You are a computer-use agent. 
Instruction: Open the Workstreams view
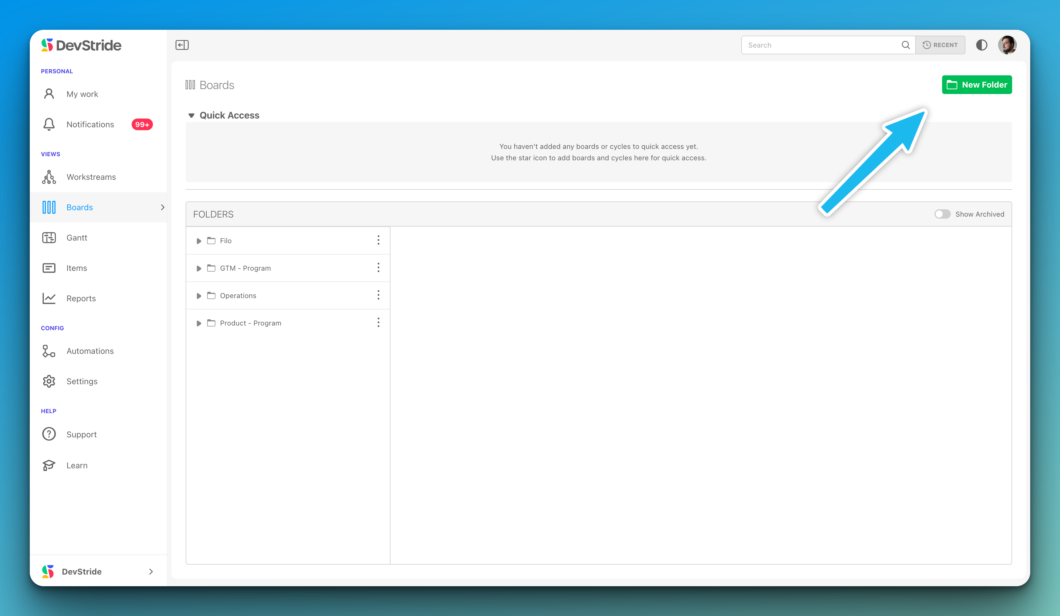click(x=91, y=177)
